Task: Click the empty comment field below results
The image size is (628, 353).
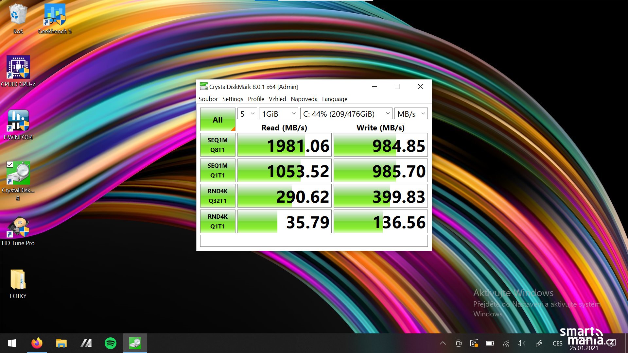Action: click(314, 241)
